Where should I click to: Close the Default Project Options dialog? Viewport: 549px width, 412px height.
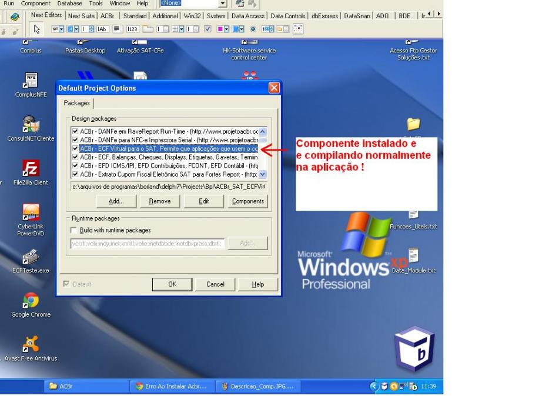274,88
